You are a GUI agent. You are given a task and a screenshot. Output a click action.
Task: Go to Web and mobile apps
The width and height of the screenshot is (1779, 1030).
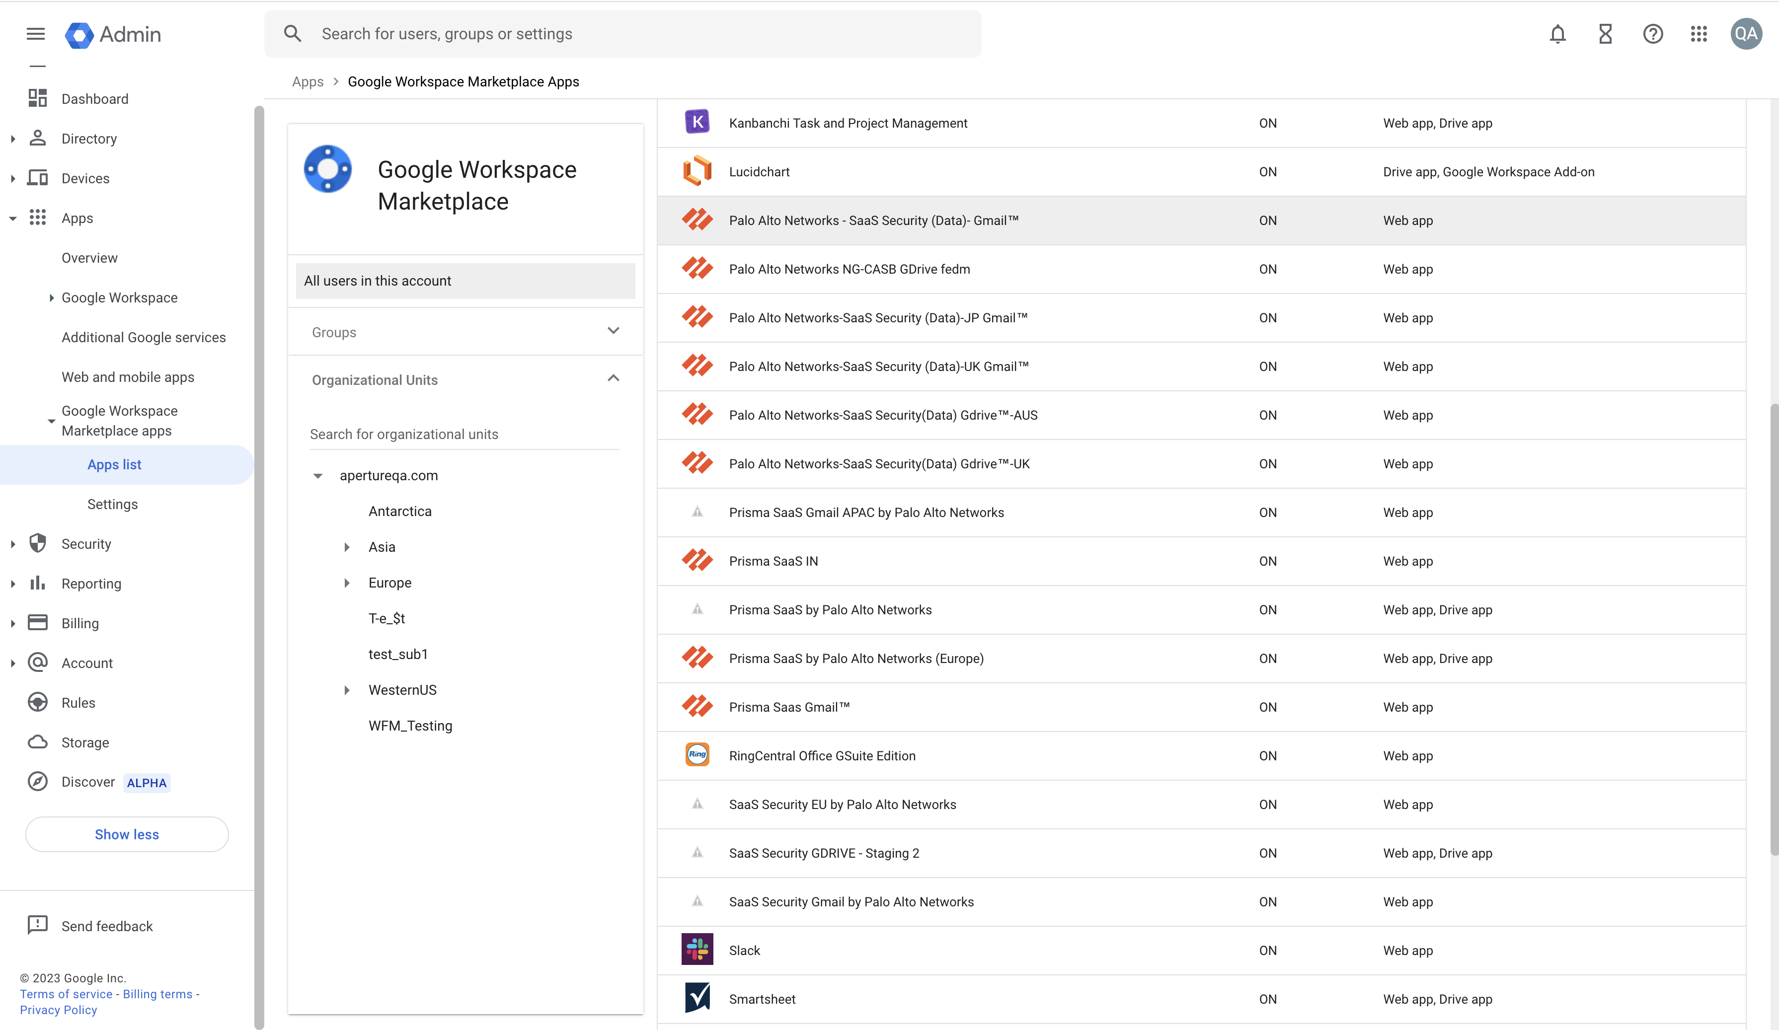(x=128, y=377)
